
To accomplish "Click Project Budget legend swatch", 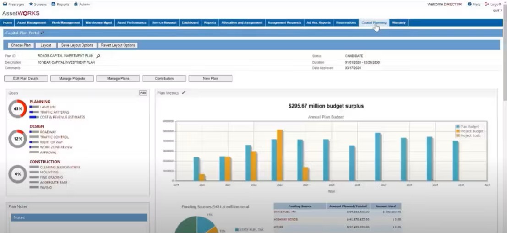I will coord(458,131).
